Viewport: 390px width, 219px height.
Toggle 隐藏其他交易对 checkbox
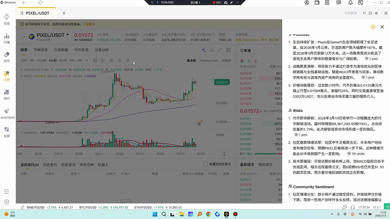[205, 164]
